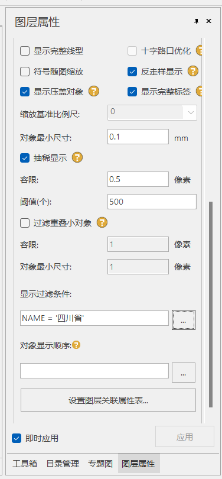Uncheck 即时应用 checkbox
Screen dimensions: 222x479
click(x=17, y=438)
